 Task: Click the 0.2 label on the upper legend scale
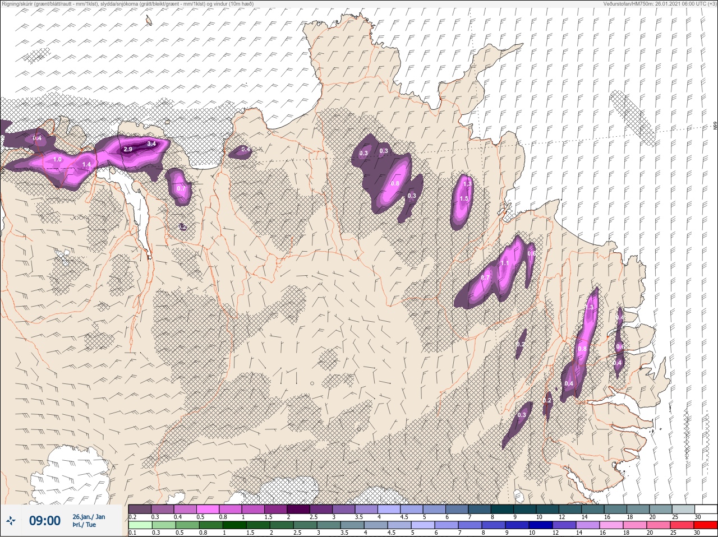click(x=132, y=516)
